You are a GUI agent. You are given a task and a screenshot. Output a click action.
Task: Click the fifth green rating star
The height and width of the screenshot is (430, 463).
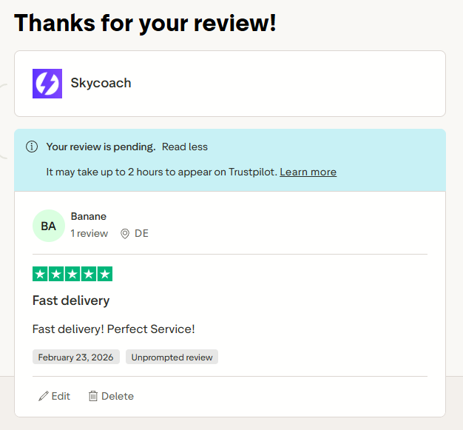[105, 274]
